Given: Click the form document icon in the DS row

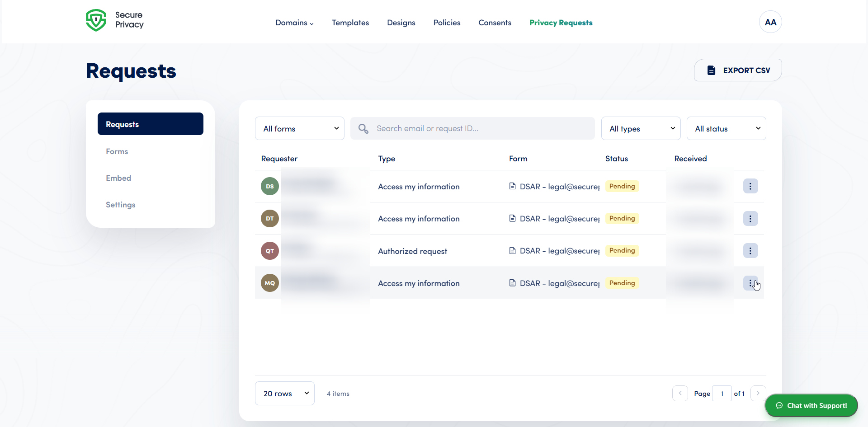Looking at the screenshot, I should pyautogui.click(x=512, y=186).
